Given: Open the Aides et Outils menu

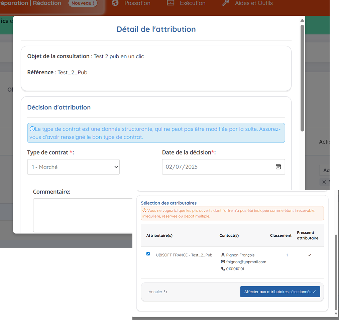Looking at the screenshot, I should [x=253, y=3].
